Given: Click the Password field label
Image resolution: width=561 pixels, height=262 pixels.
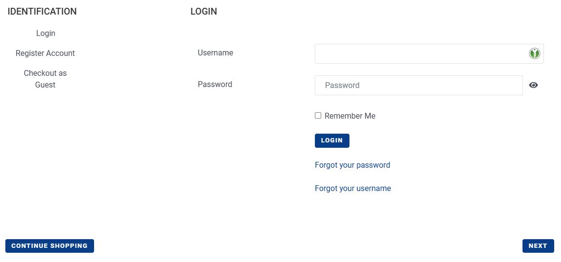Looking at the screenshot, I should coord(215,85).
